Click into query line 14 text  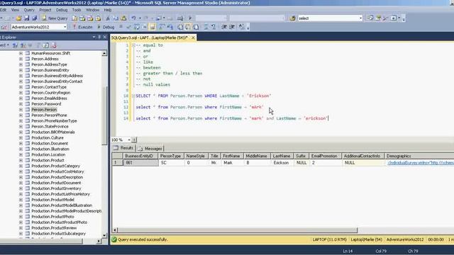(x=231, y=118)
